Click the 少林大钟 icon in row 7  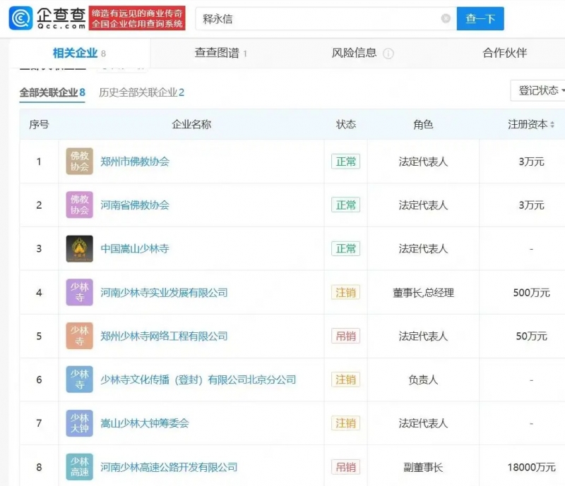click(x=79, y=423)
